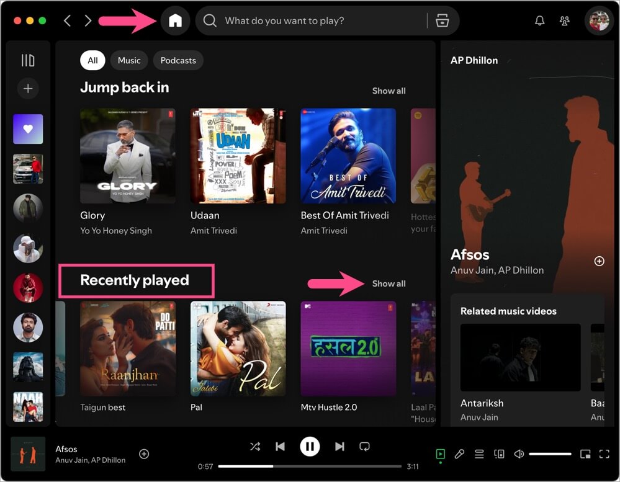Screen dimensions: 620x482
Task: Toggle the Now Playing view button
Action: pyautogui.click(x=440, y=454)
